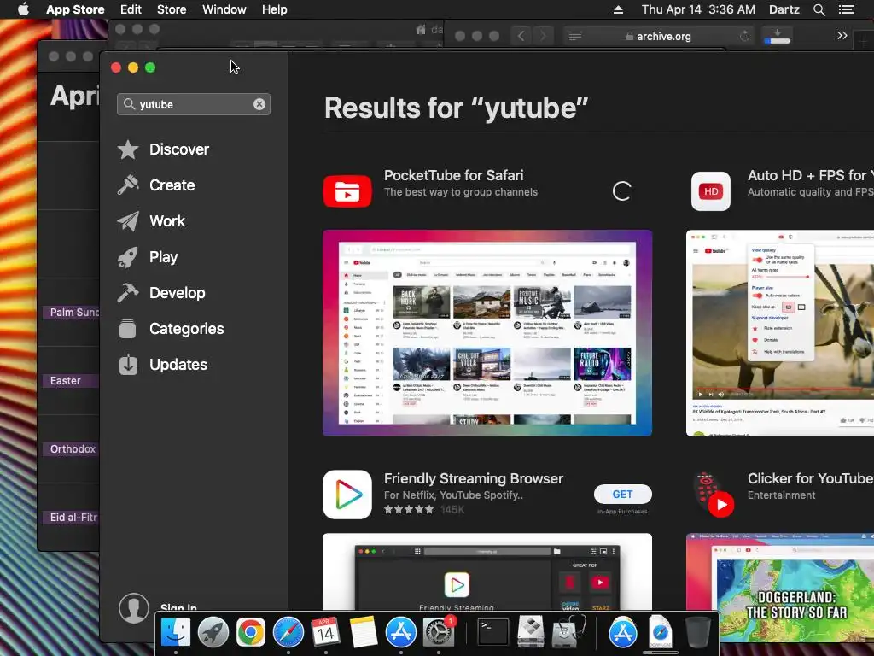Select Orthodox event in Calendar window
The image size is (874, 656).
pyautogui.click(x=71, y=449)
